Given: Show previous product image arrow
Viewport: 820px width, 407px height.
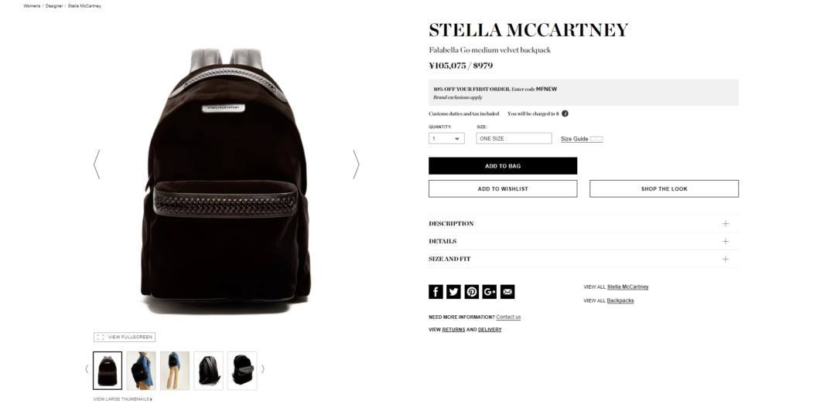Looking at the screenshot, I should pyautogui.click(x=96, y=164).
